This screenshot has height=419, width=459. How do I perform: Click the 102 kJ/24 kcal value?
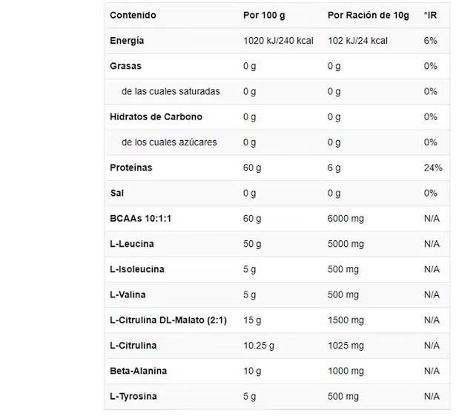point(357,41)
